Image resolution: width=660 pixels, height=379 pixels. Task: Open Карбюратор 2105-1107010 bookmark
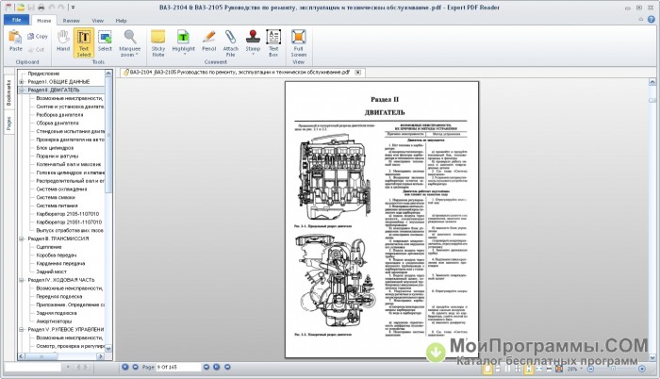pyautogui.click(x=68, y=213)
